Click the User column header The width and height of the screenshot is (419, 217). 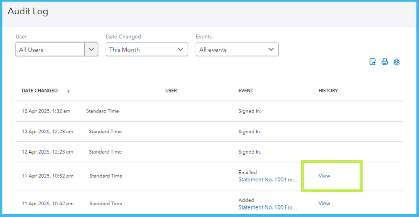(x=171, y=91)
